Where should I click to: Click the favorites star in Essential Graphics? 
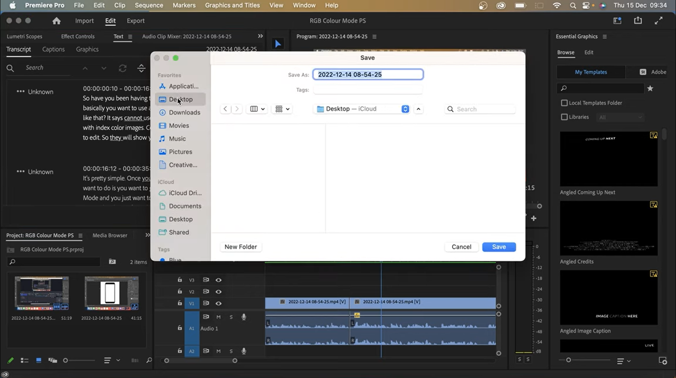tap(650, 88)
